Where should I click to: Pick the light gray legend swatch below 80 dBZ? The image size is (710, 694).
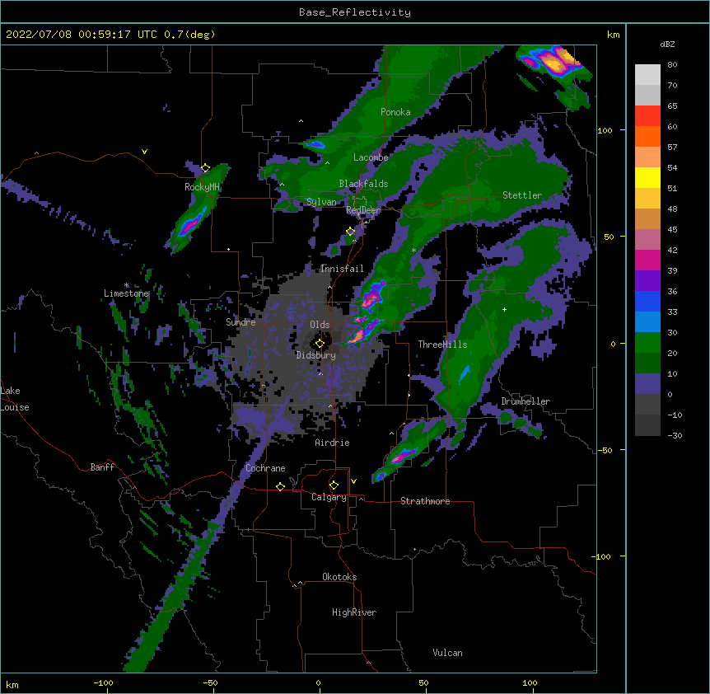click(x=647, y=75)
